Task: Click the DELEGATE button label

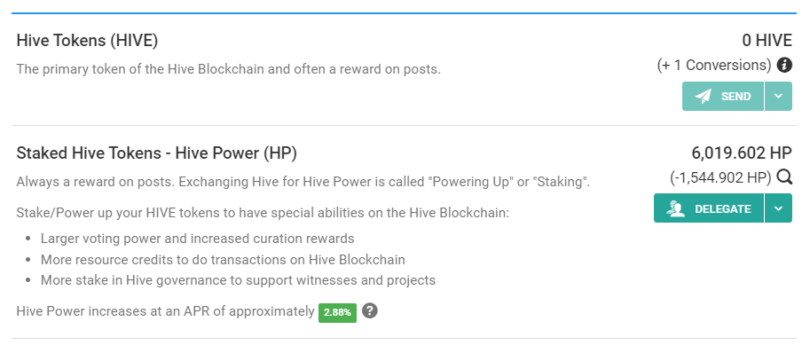Action: 723,208
